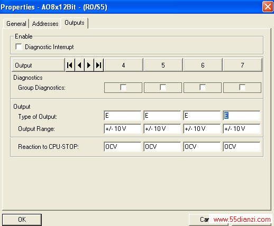Go to next output channel arrow
Screen dimensions: 274x226
(x=89, y=65)
